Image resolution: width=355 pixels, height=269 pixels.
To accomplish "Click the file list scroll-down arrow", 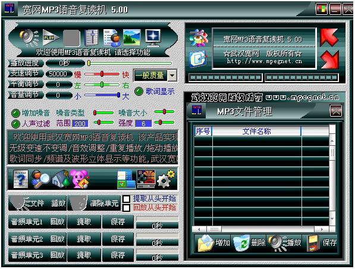I will 332,219.
